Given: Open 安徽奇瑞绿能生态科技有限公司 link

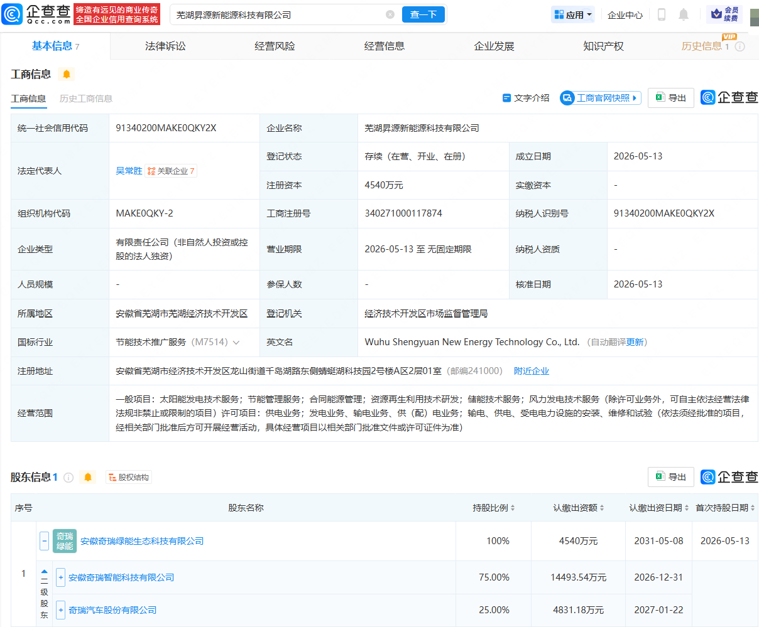Looking at the screenshot, I should point(142,541).
